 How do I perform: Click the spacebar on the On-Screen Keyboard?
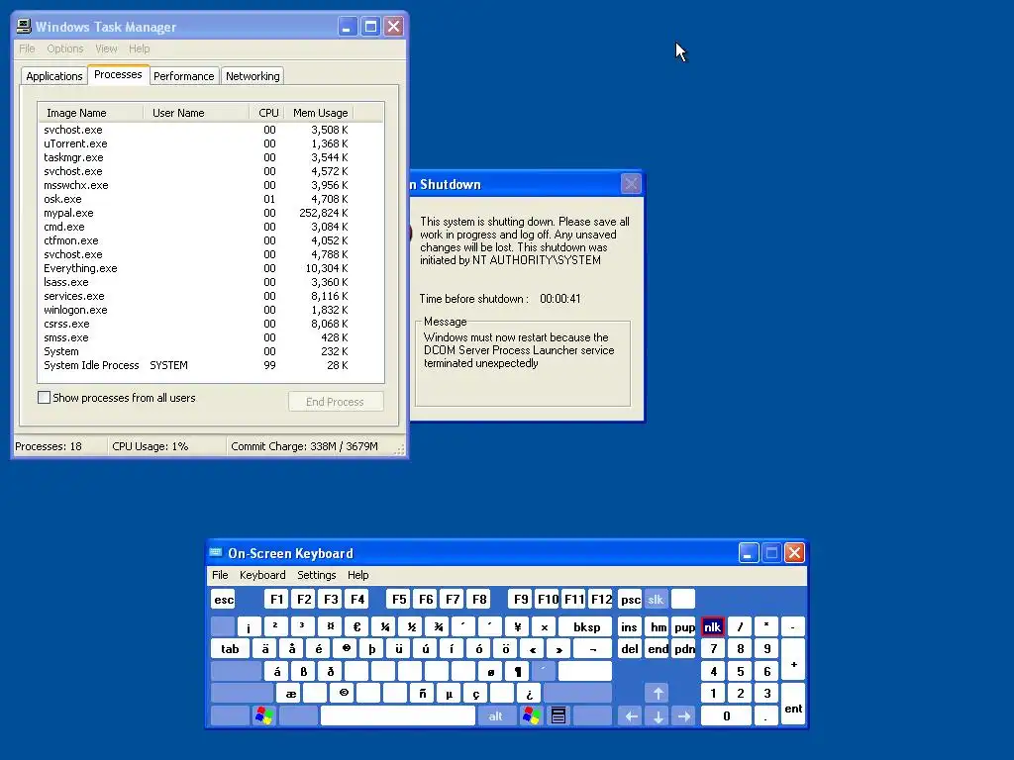398,715
